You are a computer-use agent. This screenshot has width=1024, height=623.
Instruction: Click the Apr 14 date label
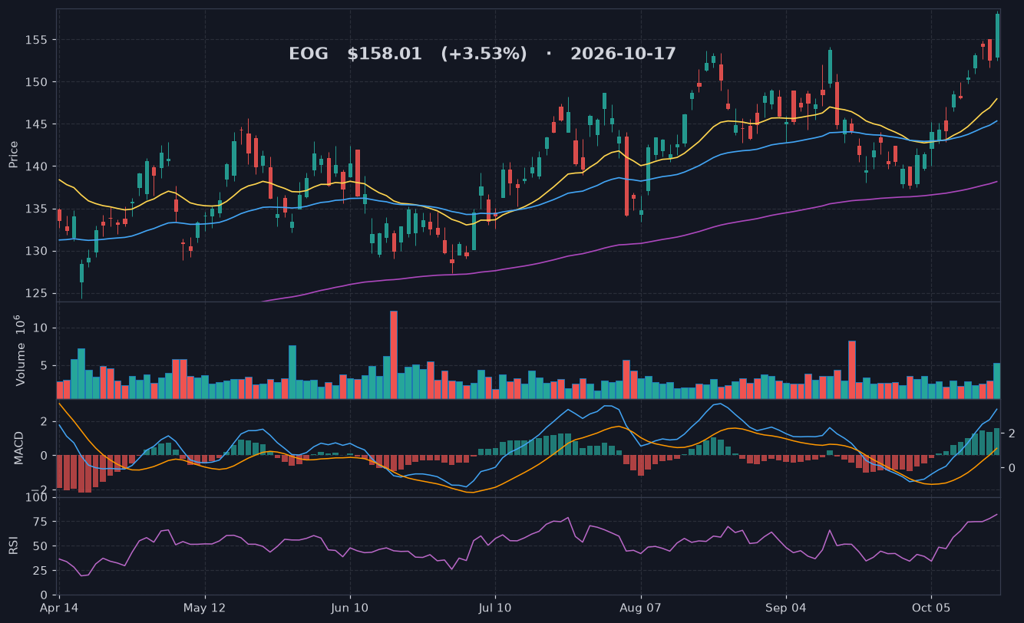[60, 608]
